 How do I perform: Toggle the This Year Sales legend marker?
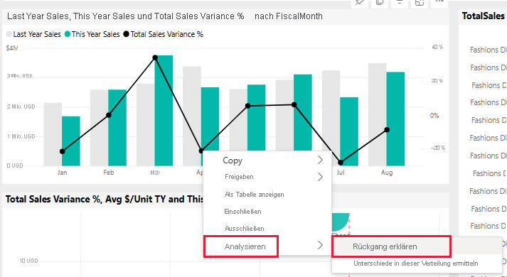point(68,34)
